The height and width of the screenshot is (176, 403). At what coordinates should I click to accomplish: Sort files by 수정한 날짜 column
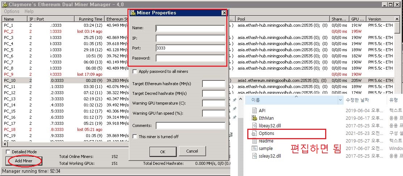(x=357, y=100)
